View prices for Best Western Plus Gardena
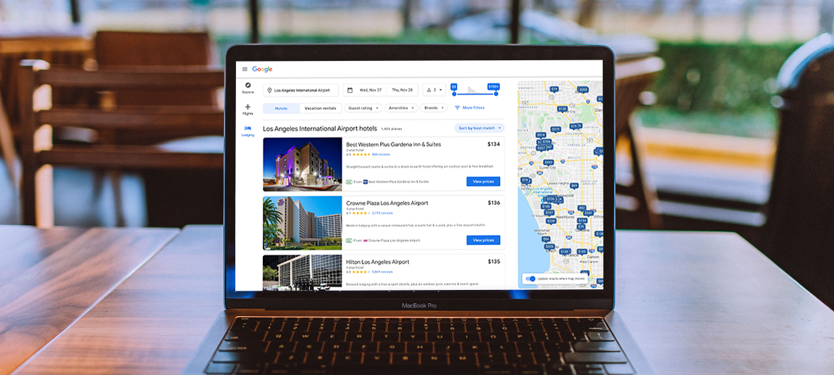The width and height of the screenshot is (834, 375). (x=483, y=181)
